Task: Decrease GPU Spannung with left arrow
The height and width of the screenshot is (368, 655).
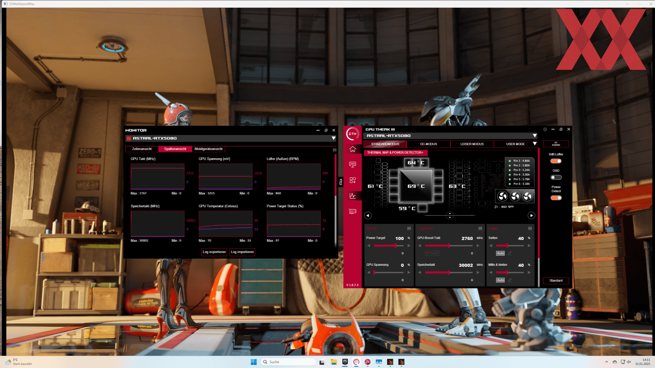Action: point(369,273)
